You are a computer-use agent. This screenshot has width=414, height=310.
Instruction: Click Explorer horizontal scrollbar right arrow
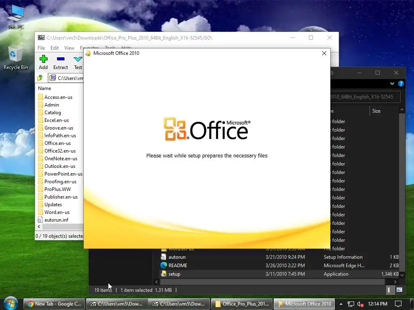tap(395, 282)
